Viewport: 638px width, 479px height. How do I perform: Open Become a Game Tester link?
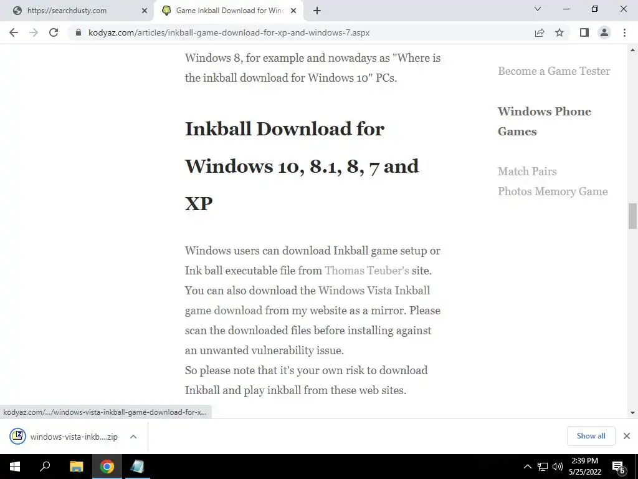coord(554,71)
